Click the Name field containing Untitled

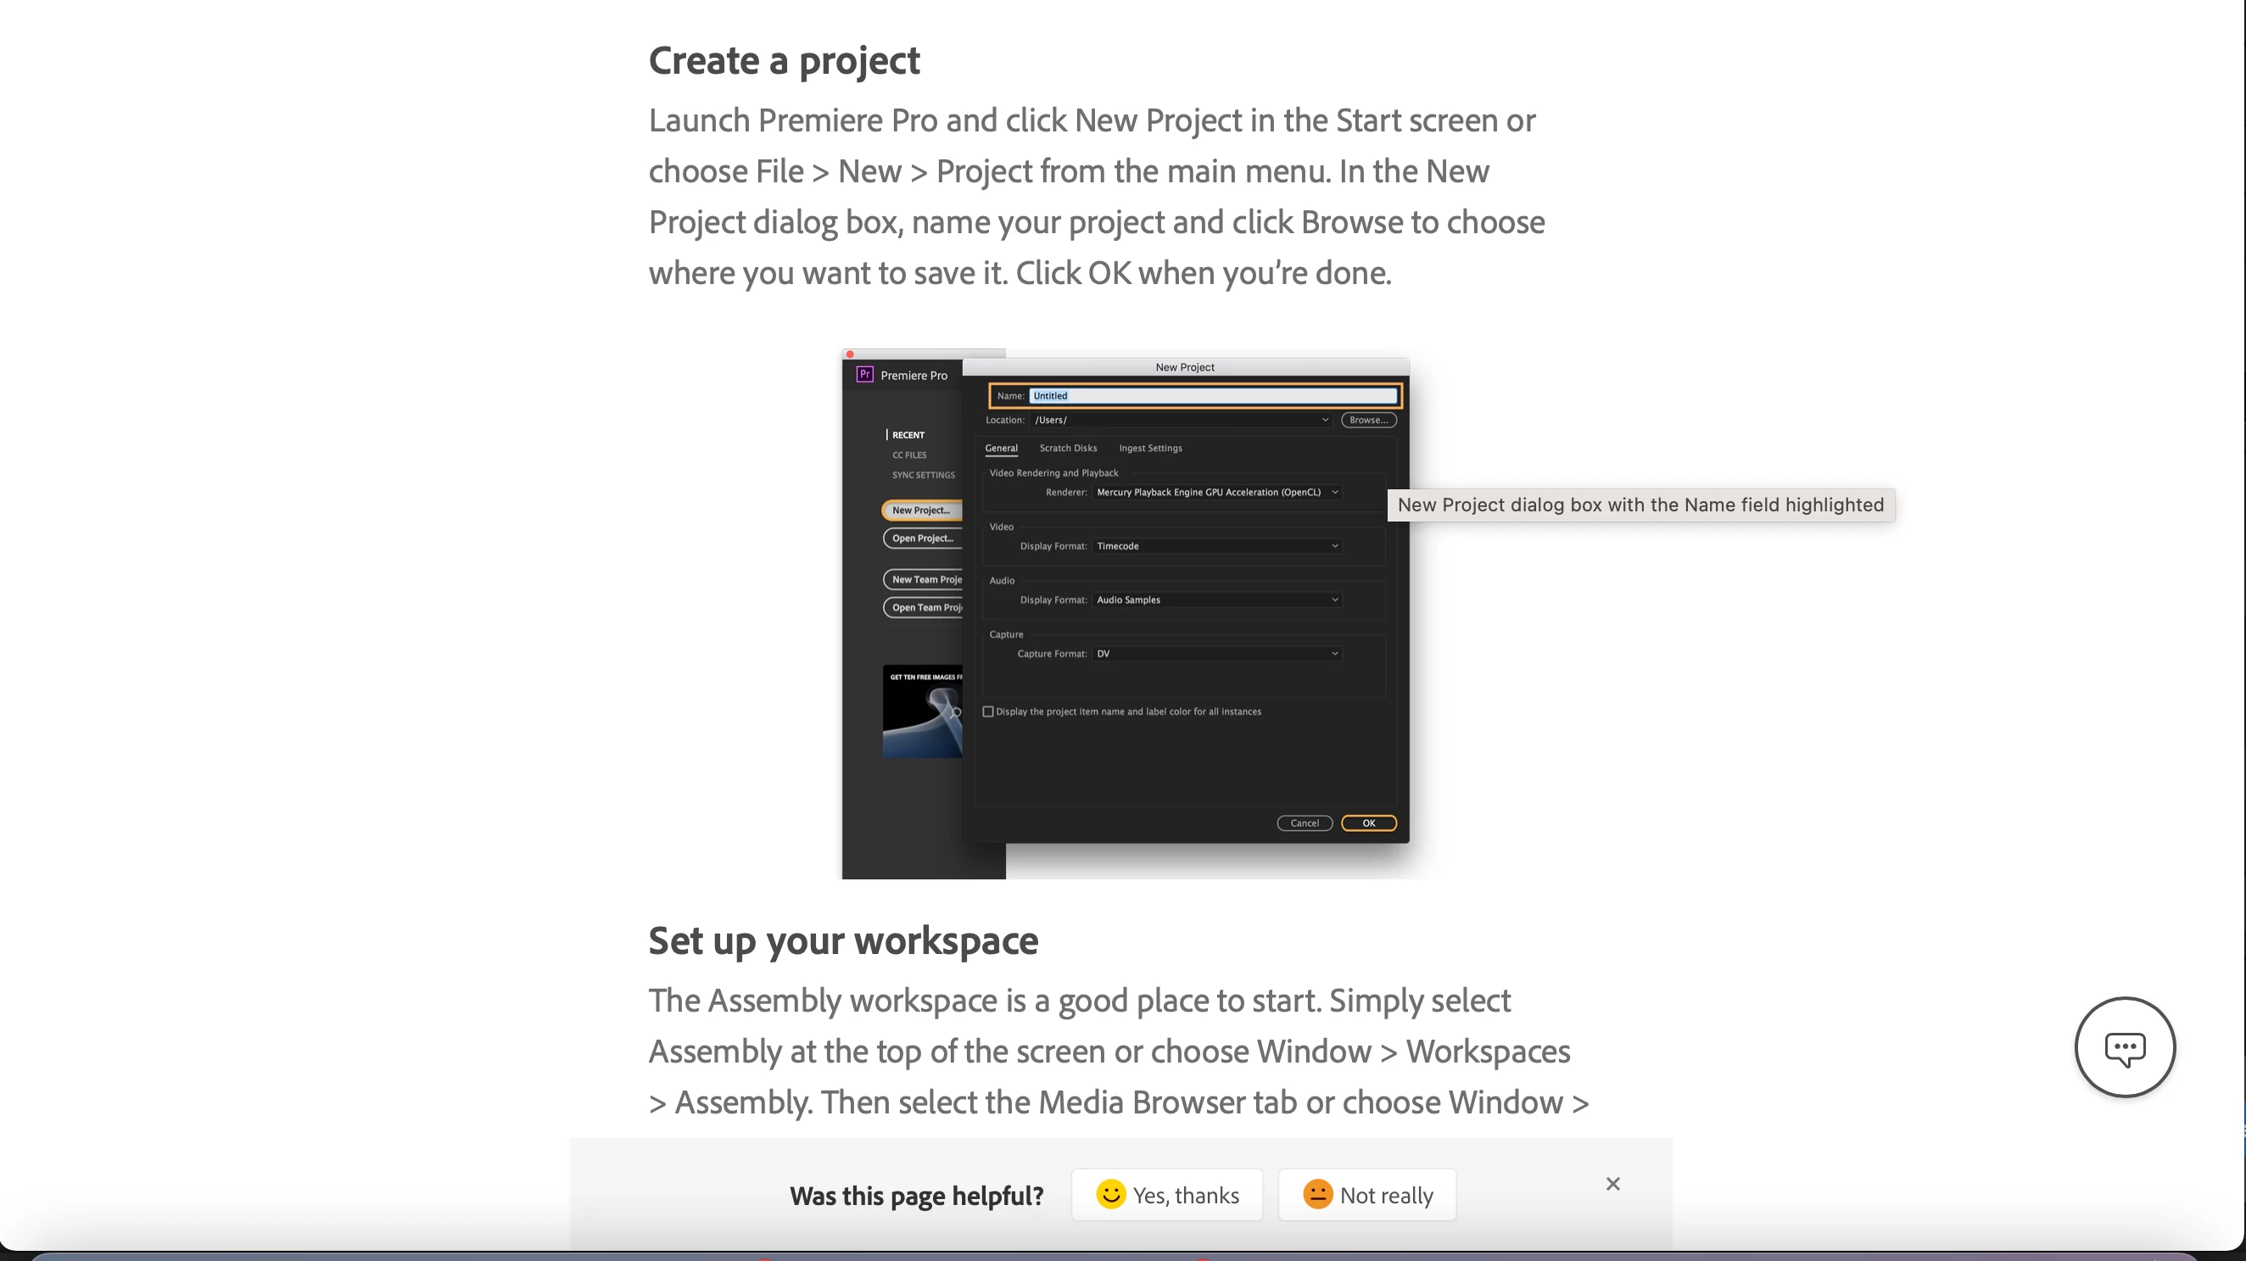pos(1212,396)
